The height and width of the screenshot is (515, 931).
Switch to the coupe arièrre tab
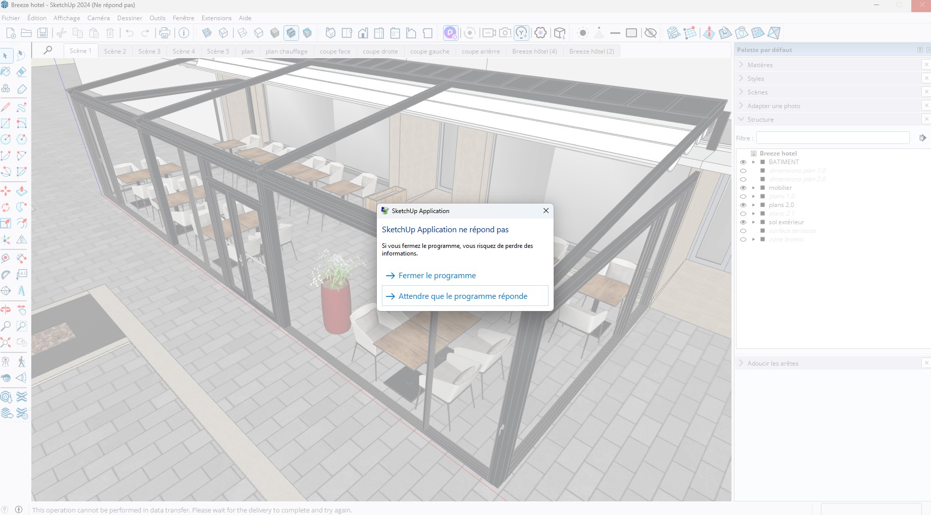click(480, 51)
